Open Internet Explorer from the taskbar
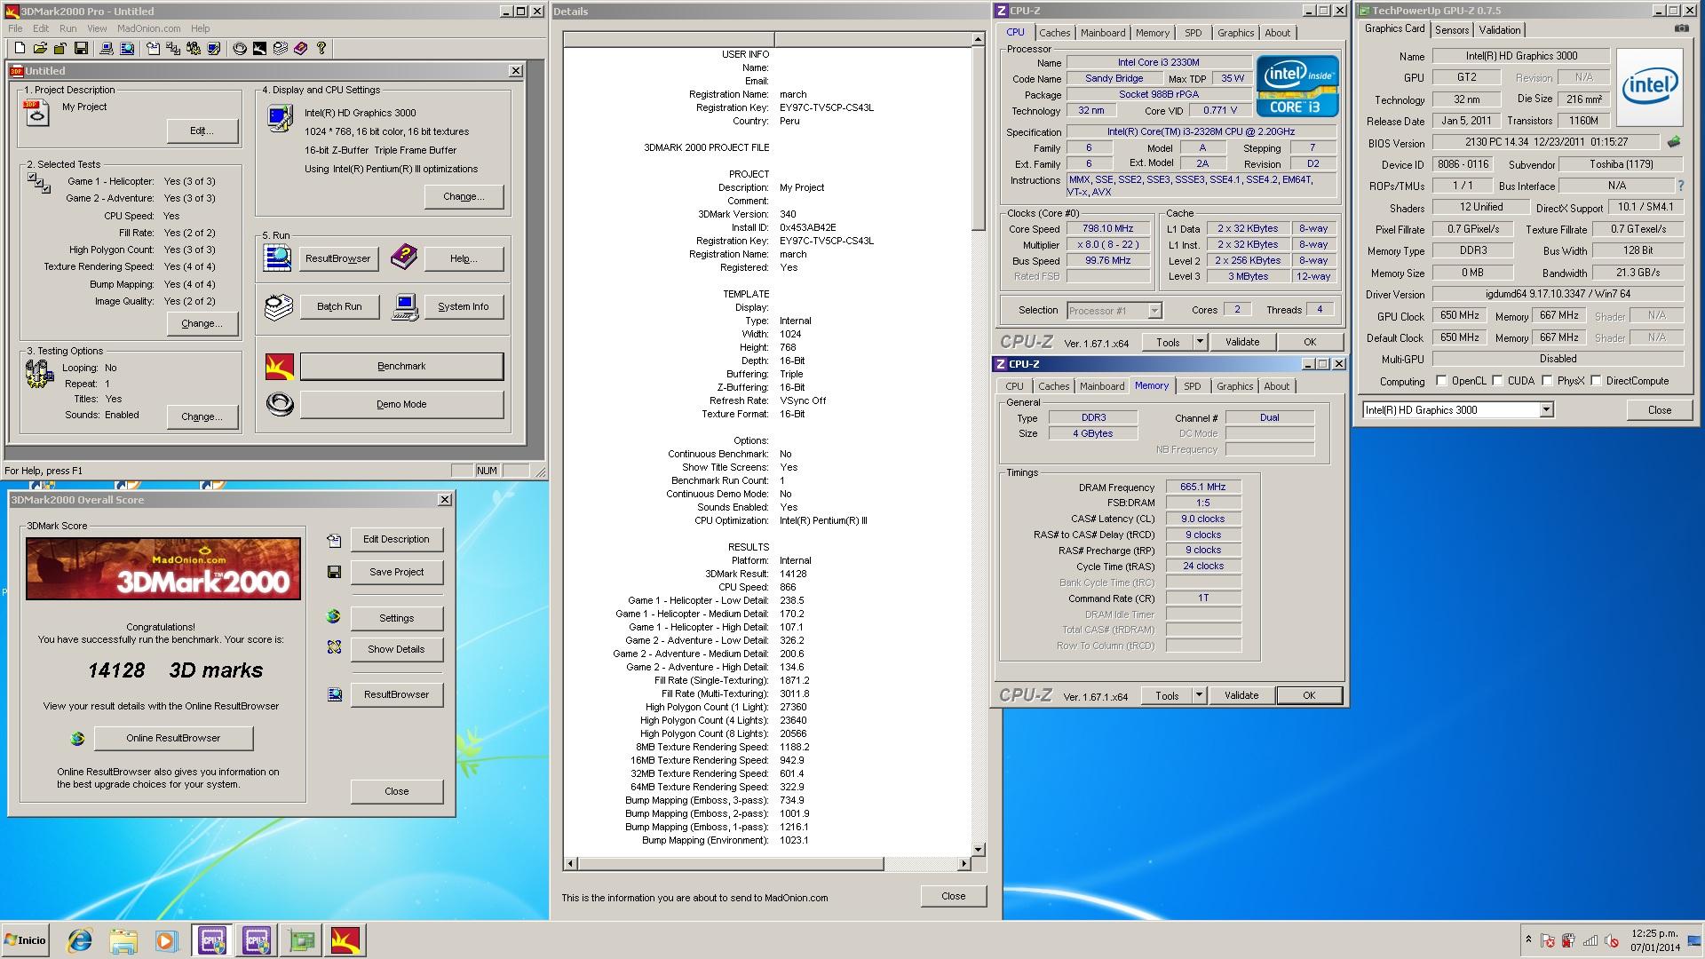Viewport: 1705px width, 959px height. coord(80,940)
